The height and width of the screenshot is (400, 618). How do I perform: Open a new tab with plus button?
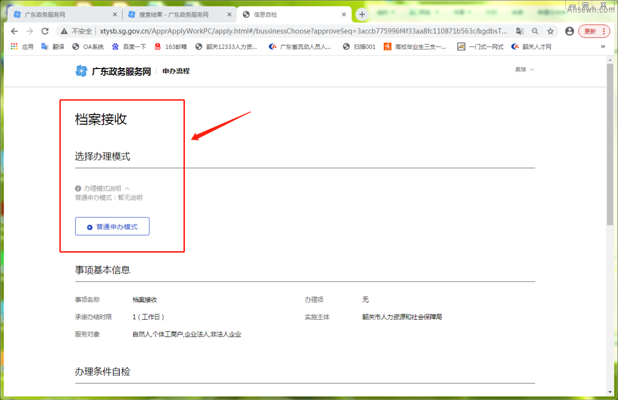[x=362, y=14]
